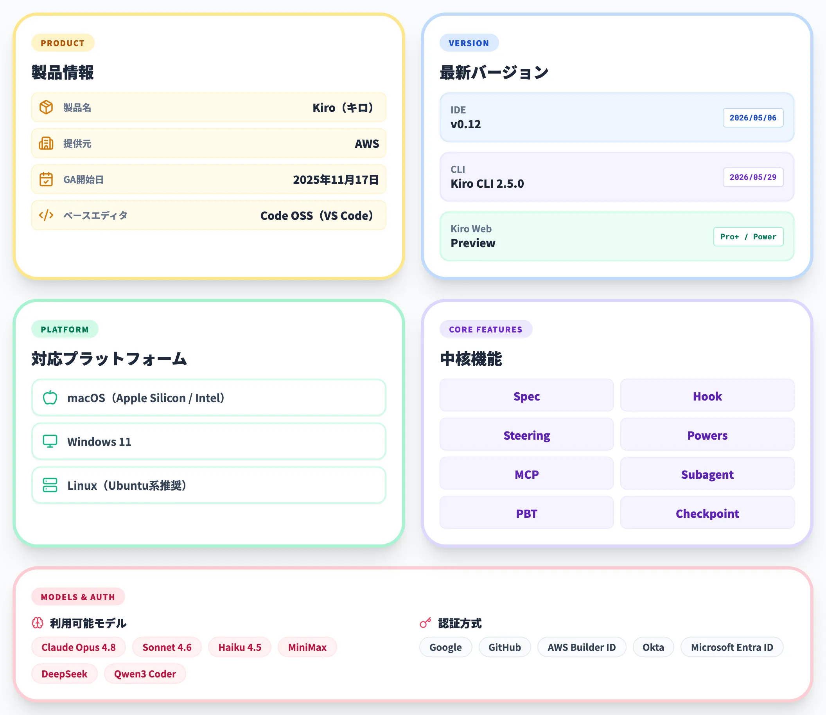826x715 pixels.
Task: Click the monitor icon in Windows 11 row
Action: (x=50, y=441)
